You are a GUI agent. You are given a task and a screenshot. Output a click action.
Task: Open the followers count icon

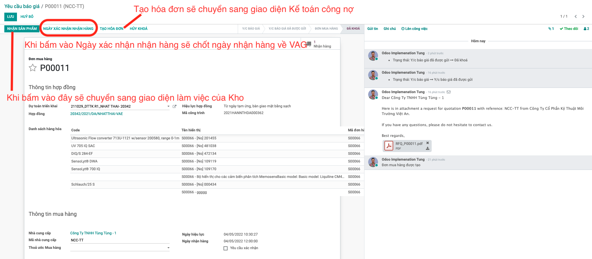(x=586, y=29)
